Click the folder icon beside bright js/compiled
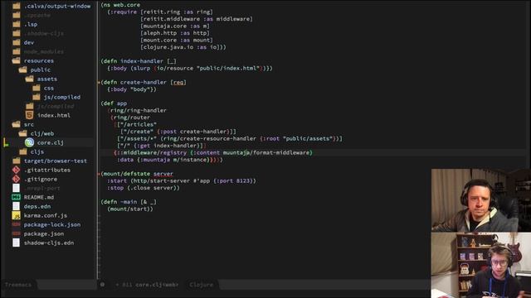Screen dimensions: 531x298 coord(37,98)
